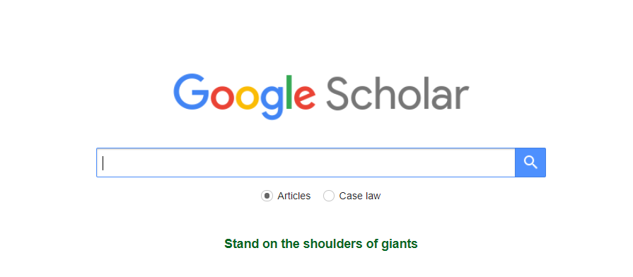Click the blinking text cursor in search box
Screen dimensions: 633x277
click(x=103, y=163)
